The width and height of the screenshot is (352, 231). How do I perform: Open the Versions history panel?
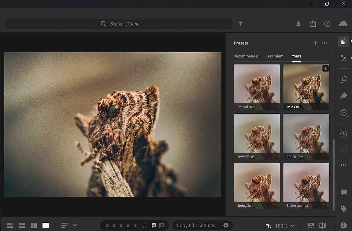pyautogui.click(x=343, y=134)
